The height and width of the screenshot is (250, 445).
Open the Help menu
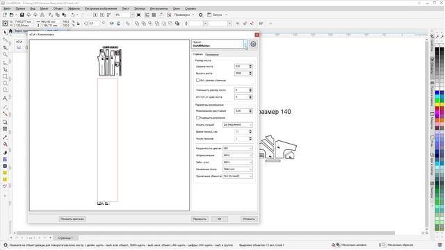tap(191, 8)
